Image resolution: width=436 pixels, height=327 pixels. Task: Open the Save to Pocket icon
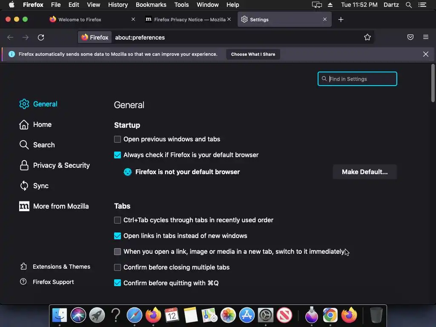[x=410, y=37]
